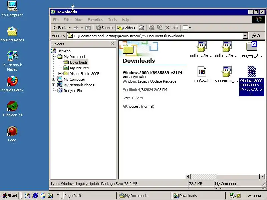Launch Pego desktop shortcut
267x200 pixels.
click(x=12, y=134)
